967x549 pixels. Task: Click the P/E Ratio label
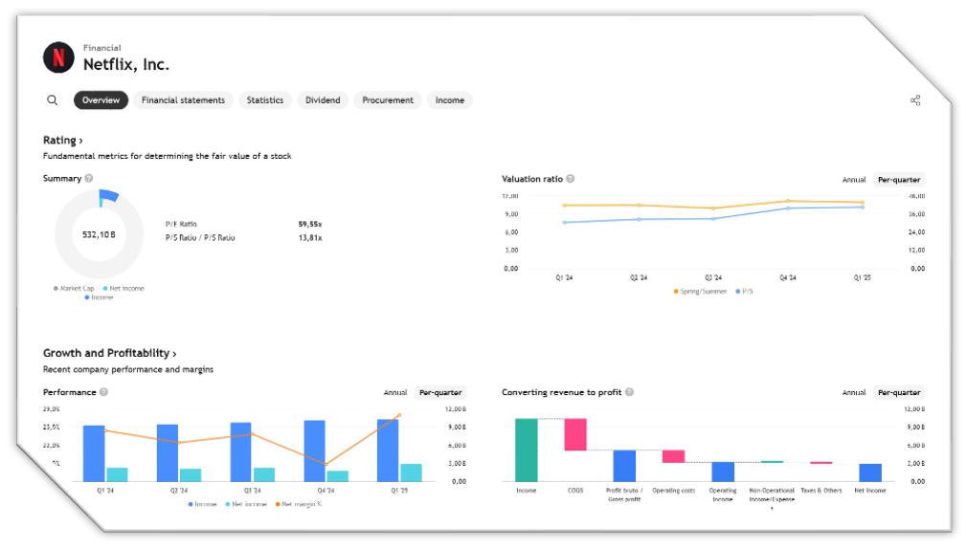pos(181,224)
